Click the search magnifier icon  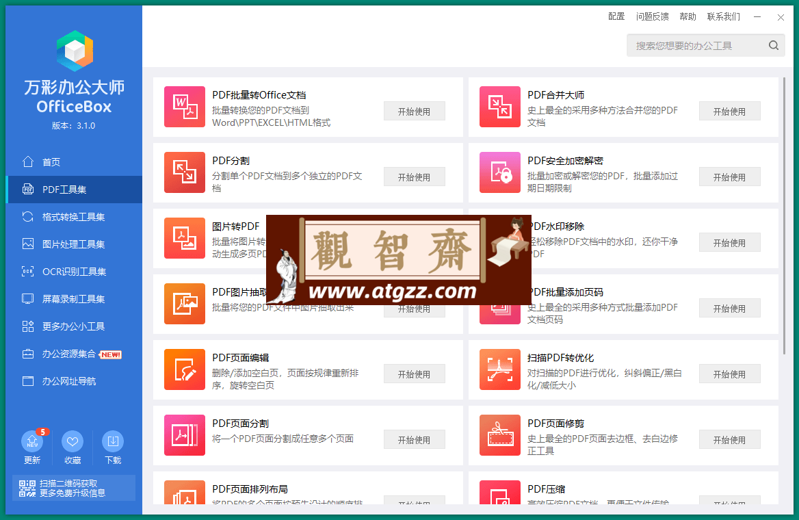click(774, 45)
